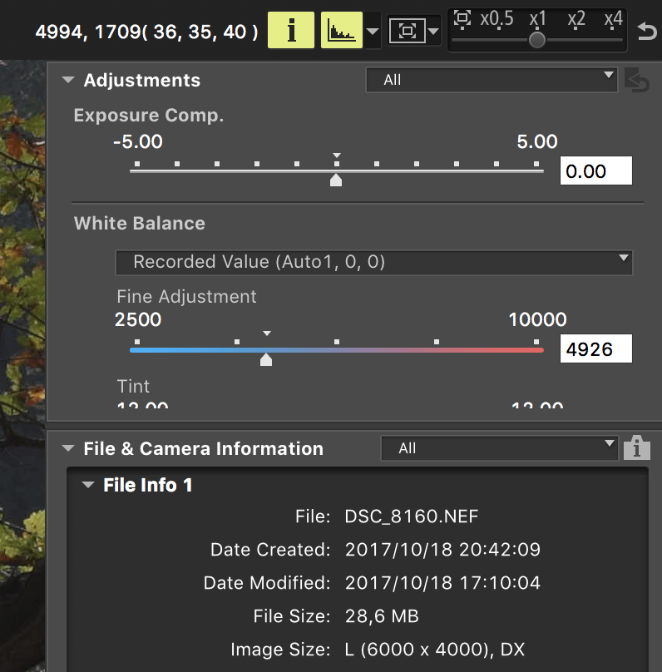Open File & Camera Information All dropdown
Image resolution: width=662 pixels, height=672 pixels.
click(499, 448)
